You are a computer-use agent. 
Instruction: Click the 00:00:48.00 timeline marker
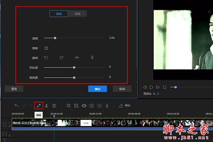coord(134,114)
